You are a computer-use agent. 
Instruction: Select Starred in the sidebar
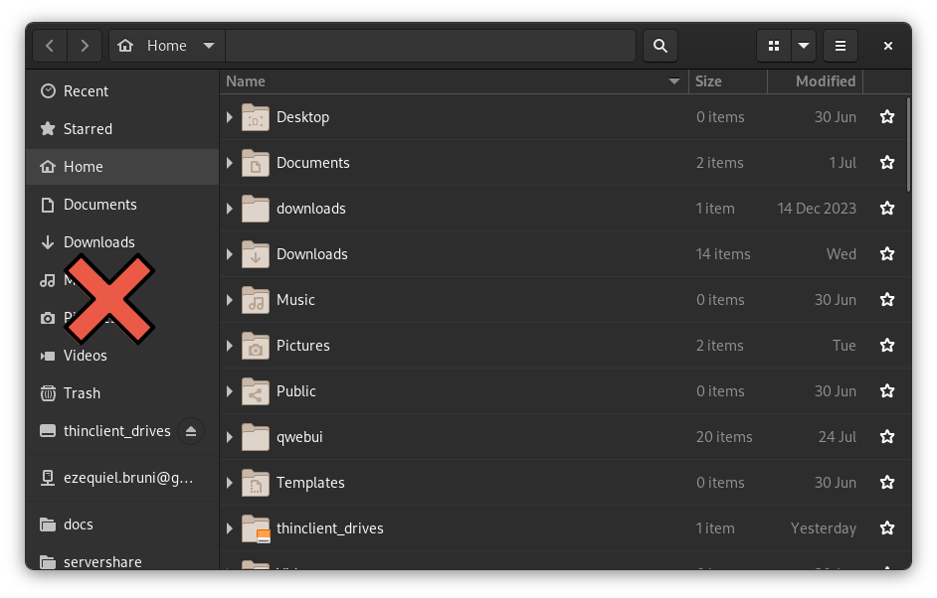coord(88,128)
